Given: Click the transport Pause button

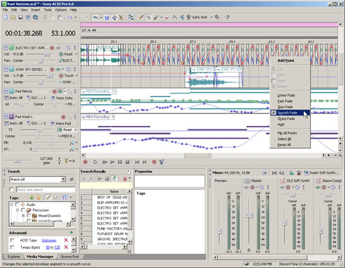Looking at the screenshot, I should point(120,162).
